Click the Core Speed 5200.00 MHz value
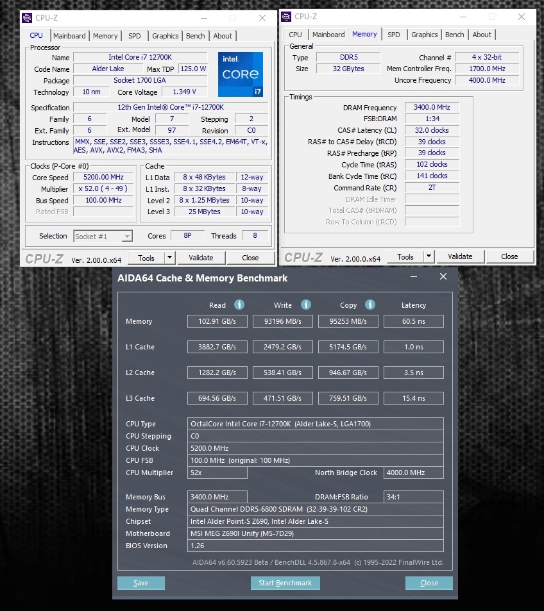Image resolution: width=544 pixels, height=611 pixels. pyautogui.click(x=103, y=178)
